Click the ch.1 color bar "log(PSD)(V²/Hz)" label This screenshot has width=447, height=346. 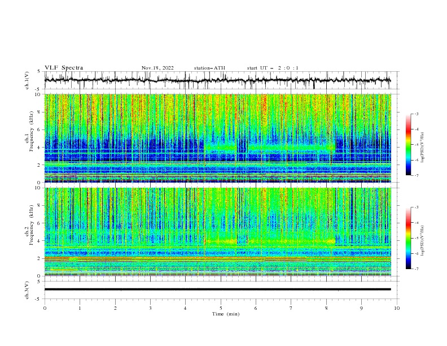[x=423, y=148]
